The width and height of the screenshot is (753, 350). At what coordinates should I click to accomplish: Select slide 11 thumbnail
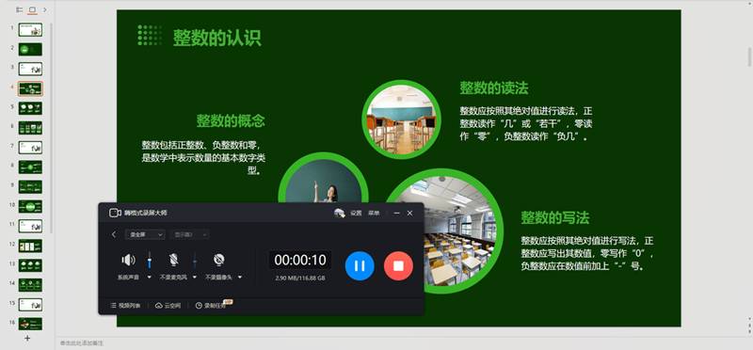30,226
